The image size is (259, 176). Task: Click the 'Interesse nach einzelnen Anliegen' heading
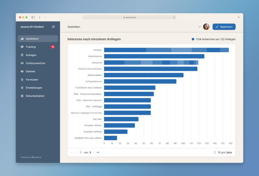click(94, 39)
